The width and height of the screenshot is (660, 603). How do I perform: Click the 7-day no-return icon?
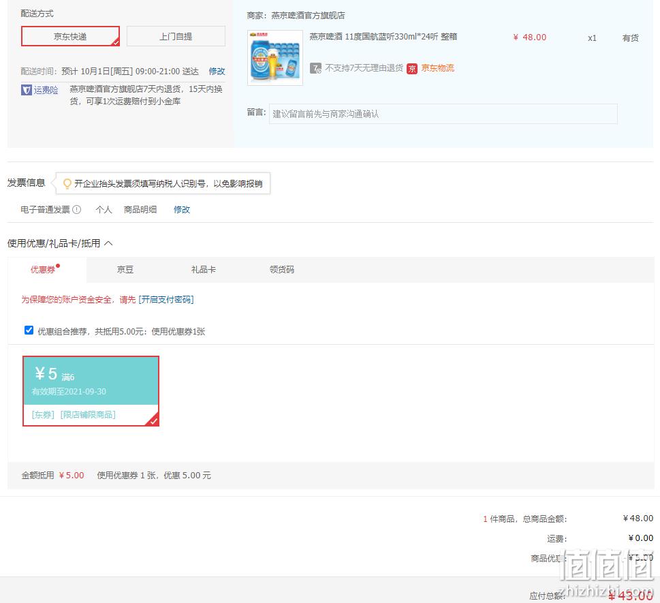click(x=315, y=68)
